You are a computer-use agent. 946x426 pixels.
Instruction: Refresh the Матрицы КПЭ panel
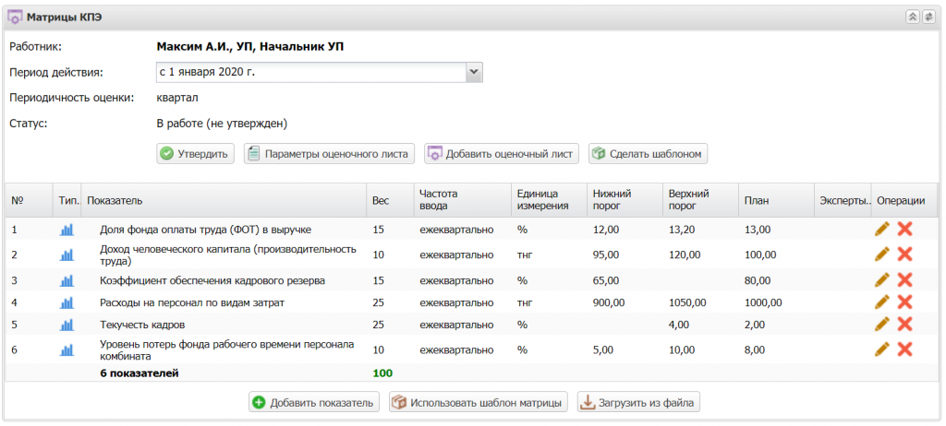click(x=928, y=17)
